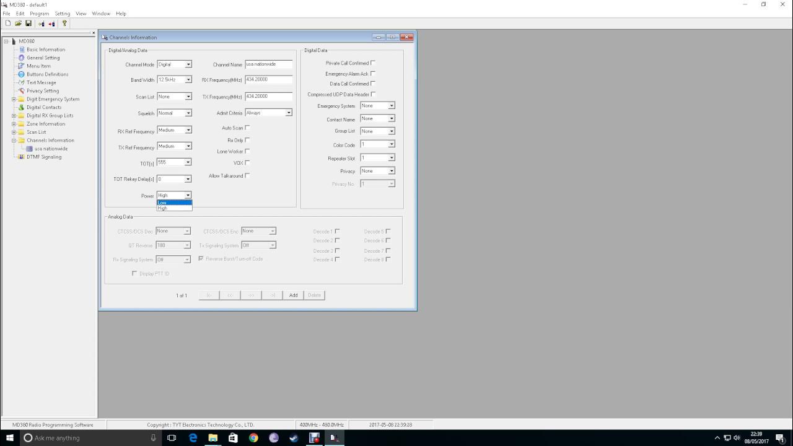
Task: Open Windows Store from the taskbar
Action: click(233, 438)
